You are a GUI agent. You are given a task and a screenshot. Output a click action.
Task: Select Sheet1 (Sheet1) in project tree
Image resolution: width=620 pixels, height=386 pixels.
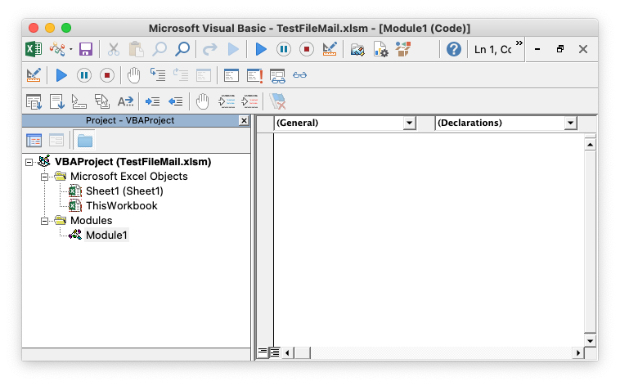point(124,191)
